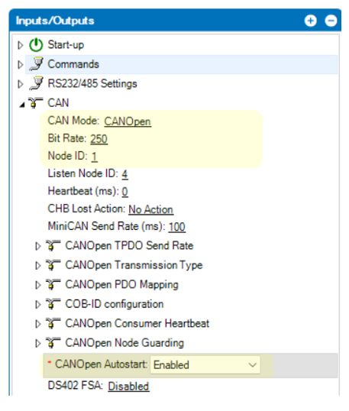The height and width of the screenshot is (411, 349).
Task: Select the CANOpen TPDO Send Rate label
Action: [129, 245]
